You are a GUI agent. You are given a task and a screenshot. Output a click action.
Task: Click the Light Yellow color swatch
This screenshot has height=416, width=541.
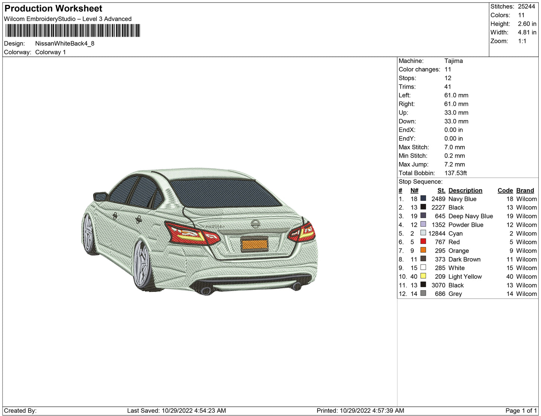pyautogui.click(x=423, y=276)
